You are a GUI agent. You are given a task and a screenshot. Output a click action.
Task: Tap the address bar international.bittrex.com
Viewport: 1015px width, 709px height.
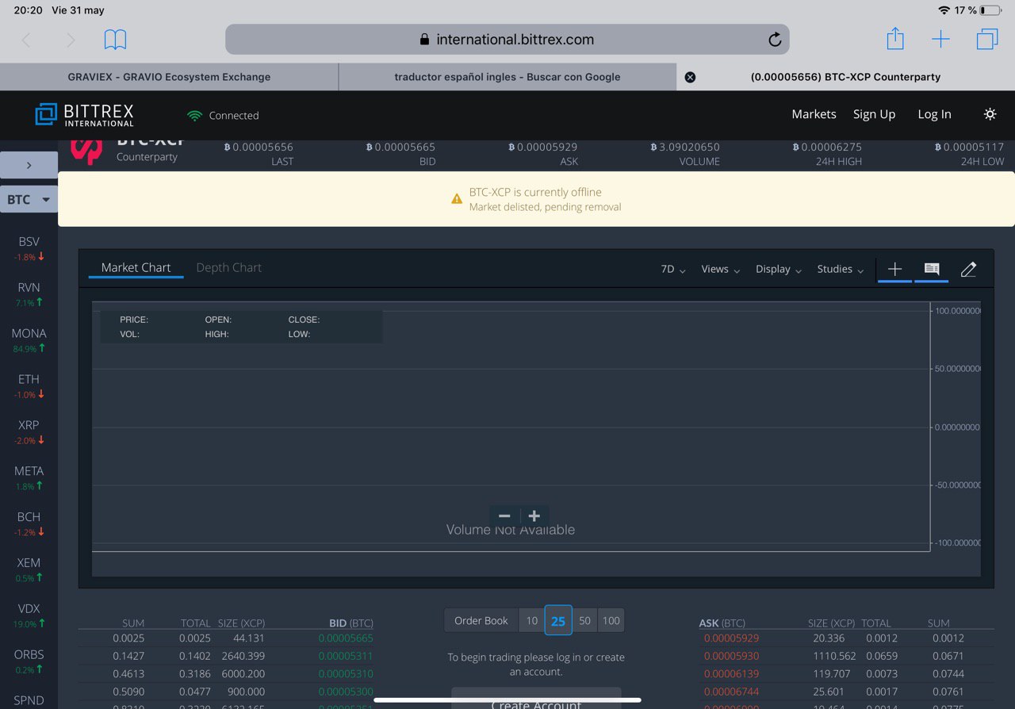coord(507,40)
